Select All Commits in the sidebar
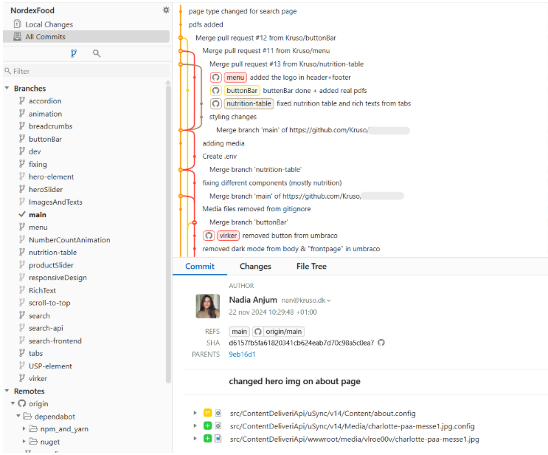Image resolution: width=548 pixels, height=455 pixels. pos(45,37)
